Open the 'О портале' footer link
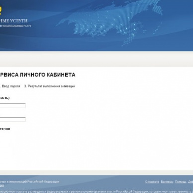The height and width of the screenshot is (193, 193). tap(152, 182)
